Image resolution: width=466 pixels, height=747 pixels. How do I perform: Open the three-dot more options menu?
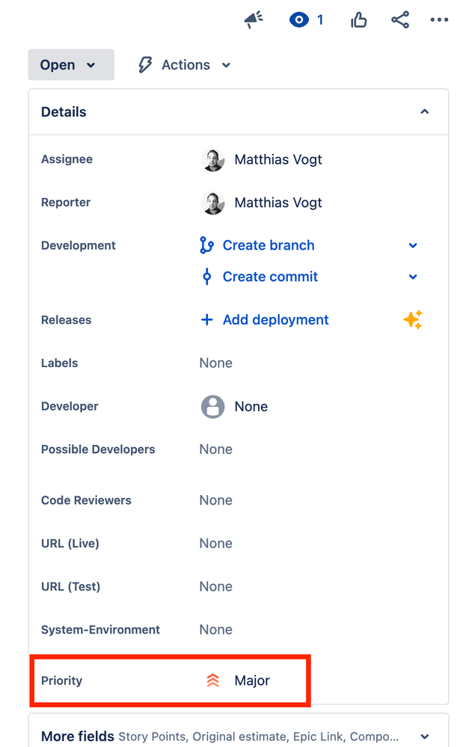439,20
